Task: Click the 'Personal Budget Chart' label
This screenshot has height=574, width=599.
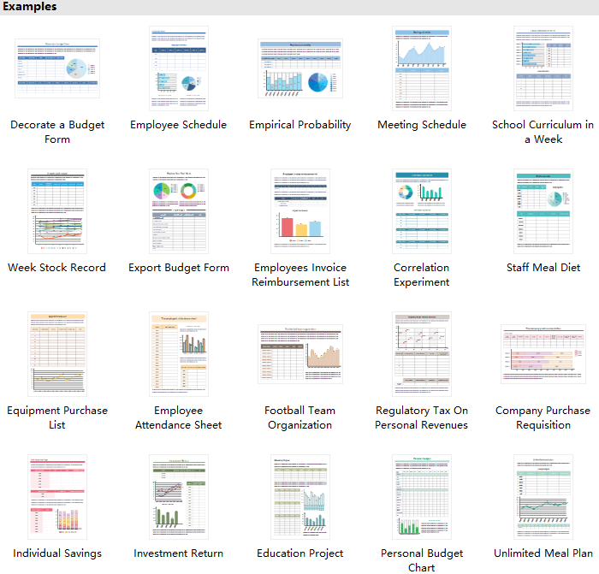Action: click(x=422, y=560)
